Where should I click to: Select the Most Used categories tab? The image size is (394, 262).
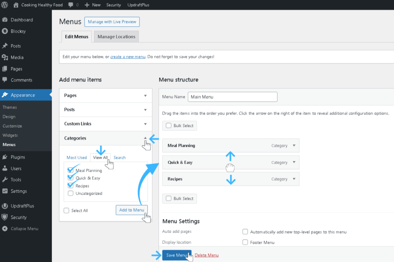(77, 158)
